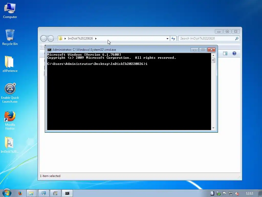Minimize the Explorer window
Image resolution: width=262 pixels, height=197 pixels.
(x=219, y=31)
